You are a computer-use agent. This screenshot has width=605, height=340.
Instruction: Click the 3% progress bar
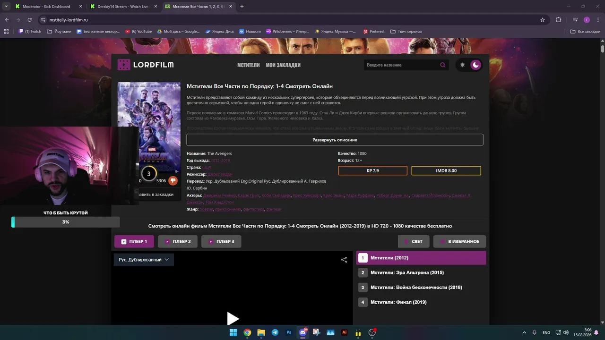(66, 222)
